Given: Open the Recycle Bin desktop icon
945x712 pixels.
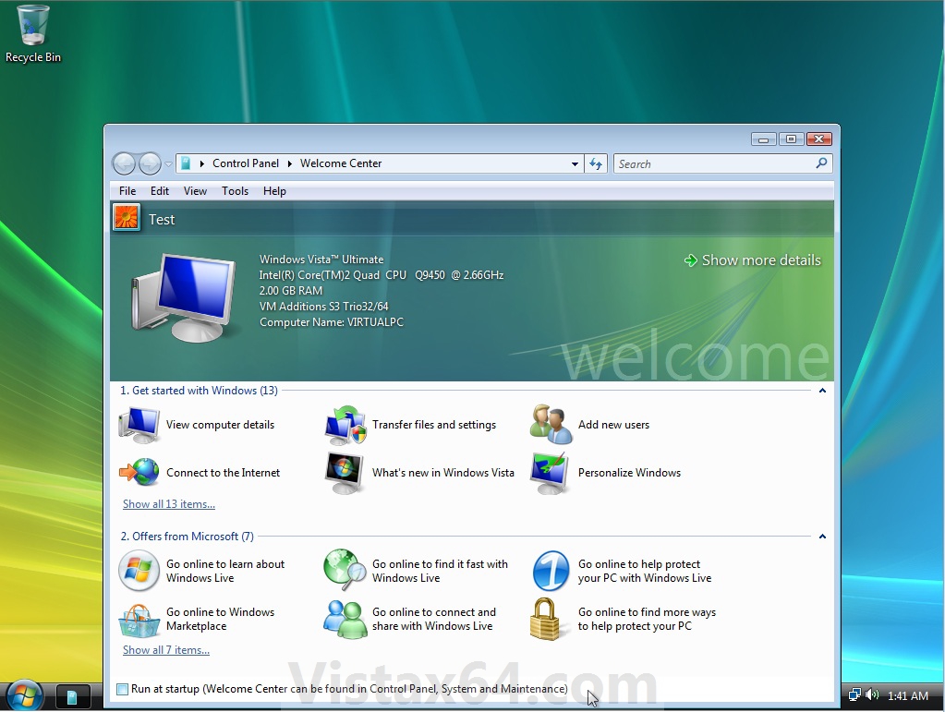Looking at the screenshot, I should [x=33, y=33].
